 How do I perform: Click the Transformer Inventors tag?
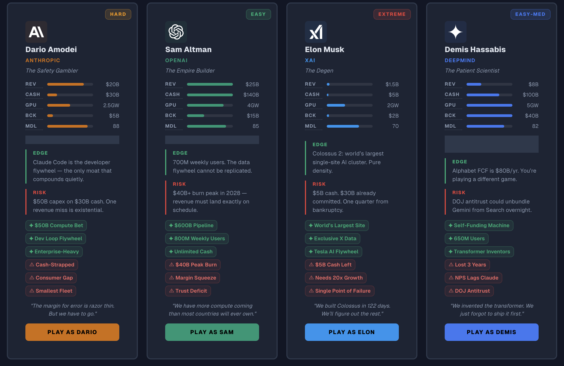tap(479, 252)
